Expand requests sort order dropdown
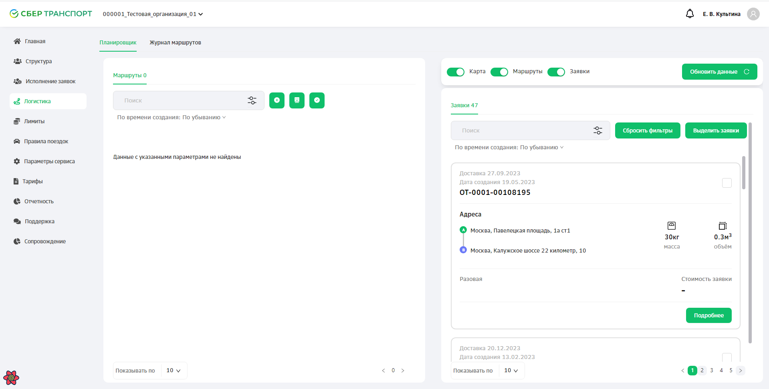The height and width of the screenshot is (389, 769). [x=509, y=147]
